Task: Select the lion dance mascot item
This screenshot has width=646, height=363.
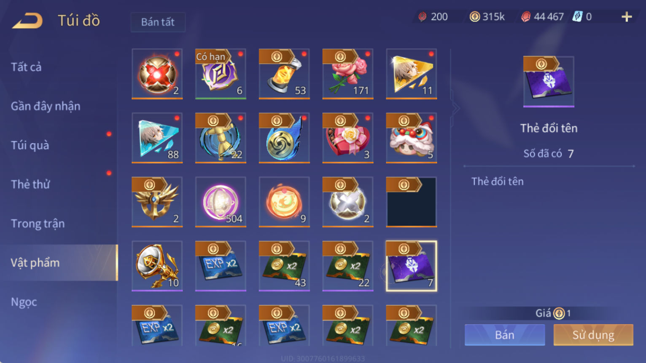Action: (412, 138)
